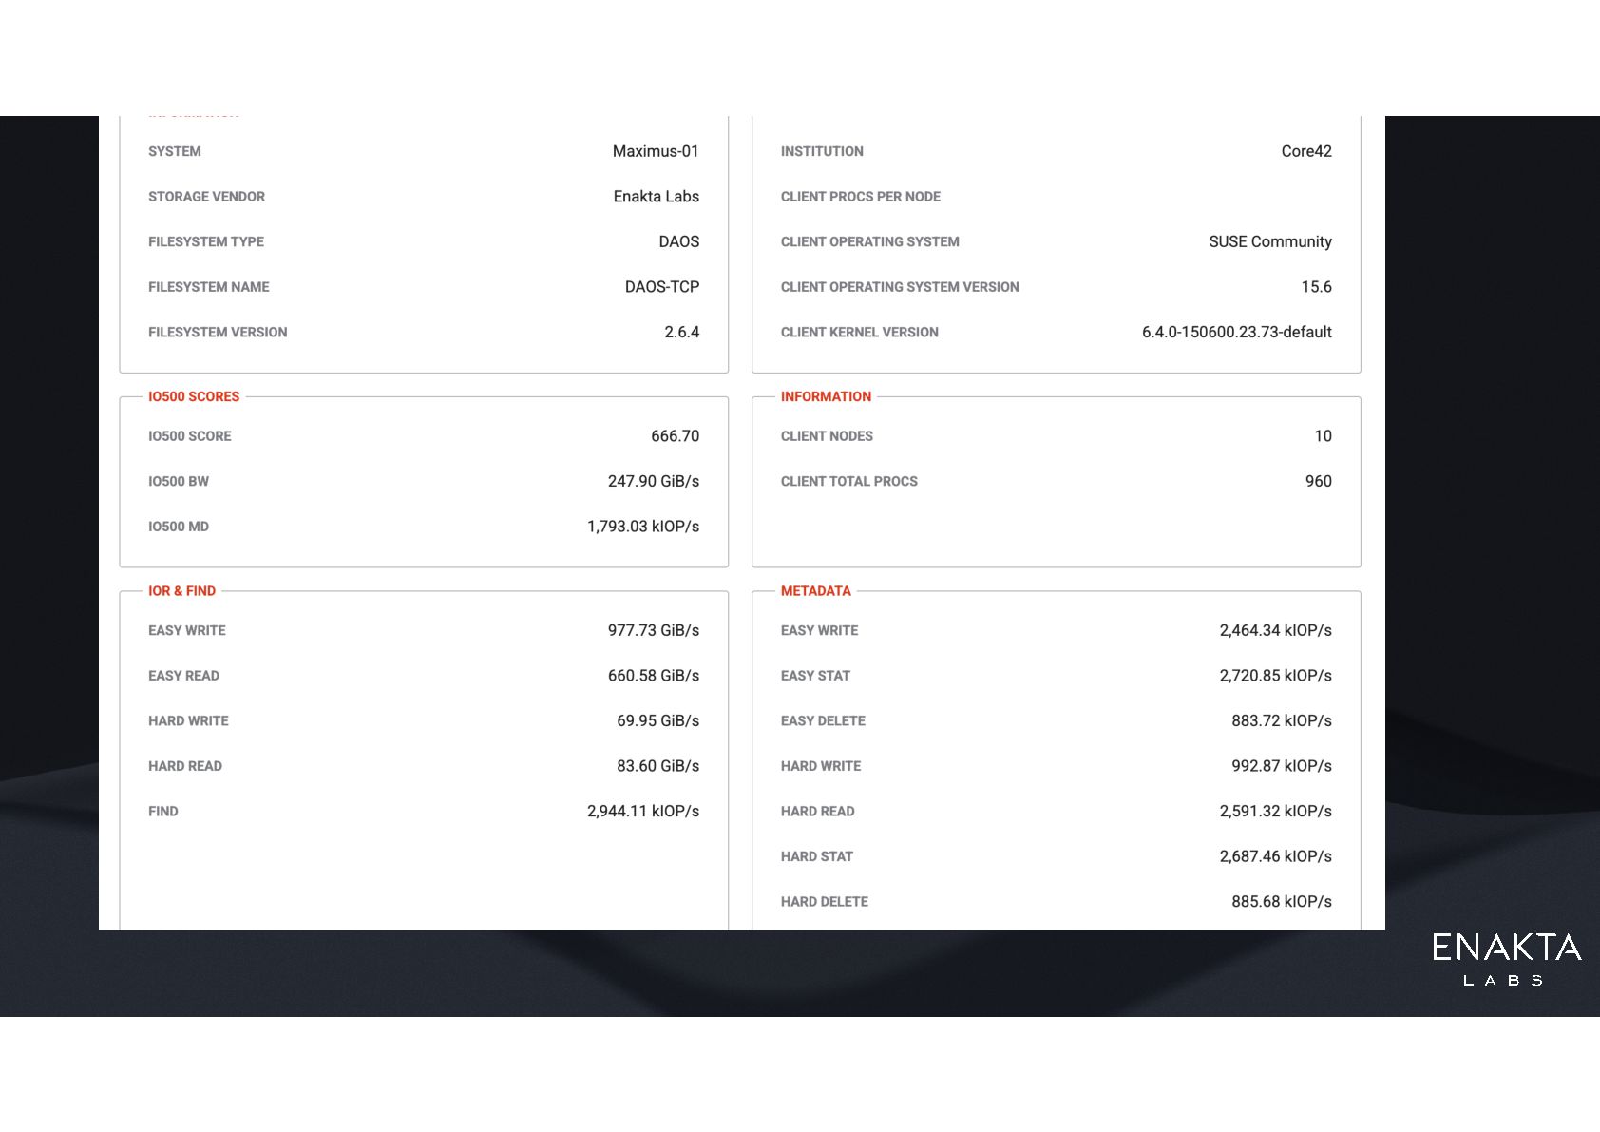Screen dimensions: 1600x1132
Task: Select IOR easy write '977.73 GiB/s'
Action: coord(654,630)
